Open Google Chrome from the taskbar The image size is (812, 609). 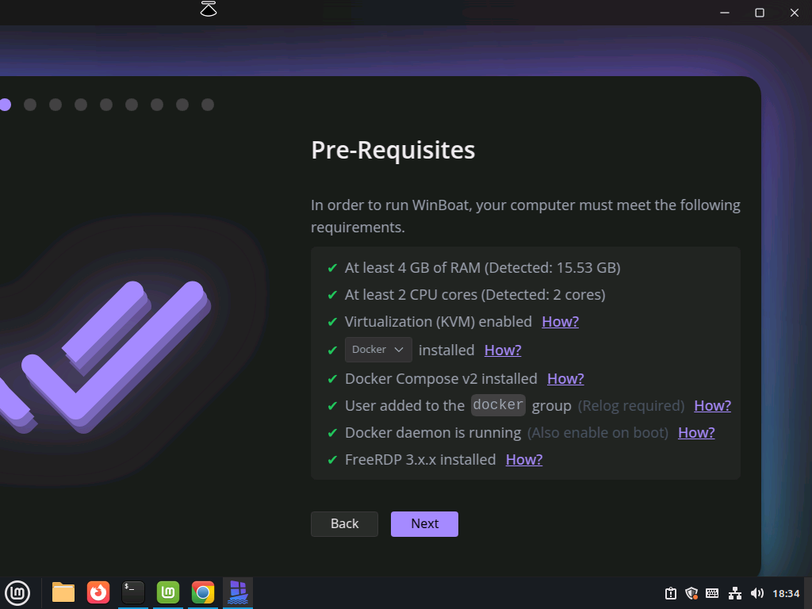(203, 592)
